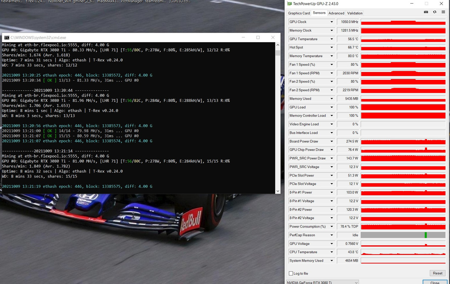
Task: Click the Close button at the bottom of GPU-Z
Action: [435, 283]
